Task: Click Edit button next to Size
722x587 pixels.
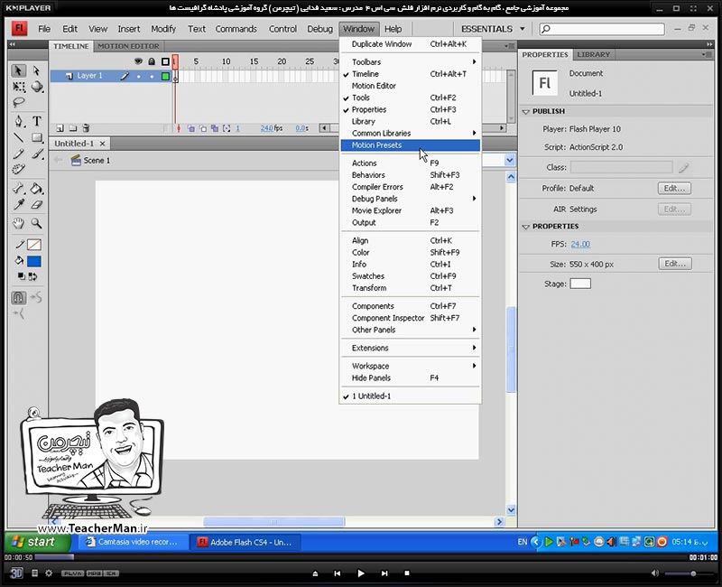Action: point(674,264)
